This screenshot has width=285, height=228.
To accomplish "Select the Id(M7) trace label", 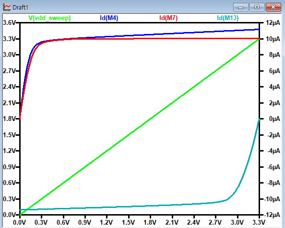I will 168,18.
